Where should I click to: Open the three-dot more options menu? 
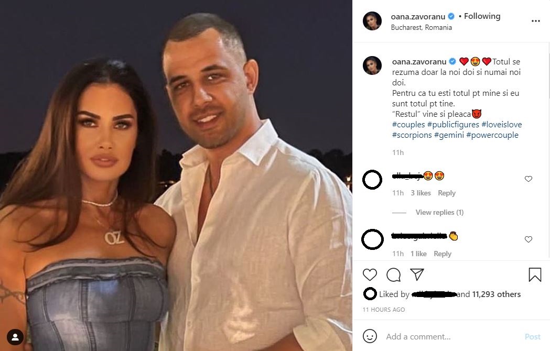[x=536, y=21]
